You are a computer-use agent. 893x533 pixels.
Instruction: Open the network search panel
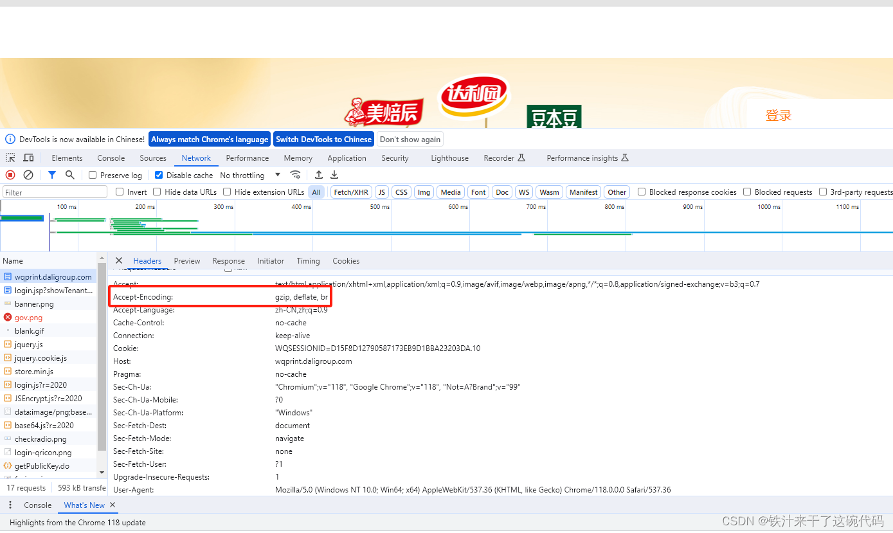[x=70, y=174]
